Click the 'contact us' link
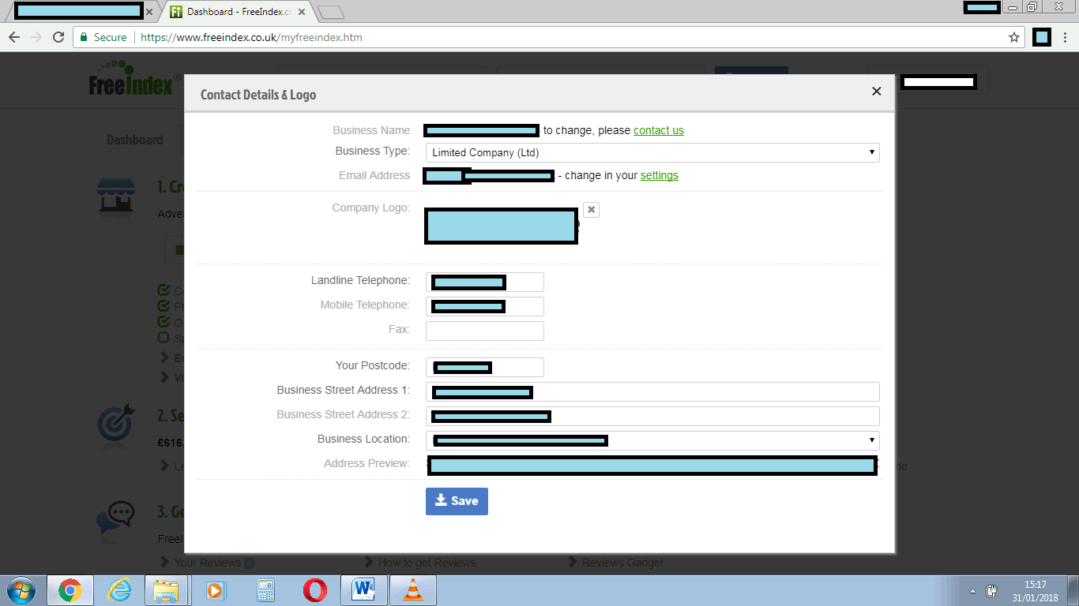 click(x=658, y=130)
